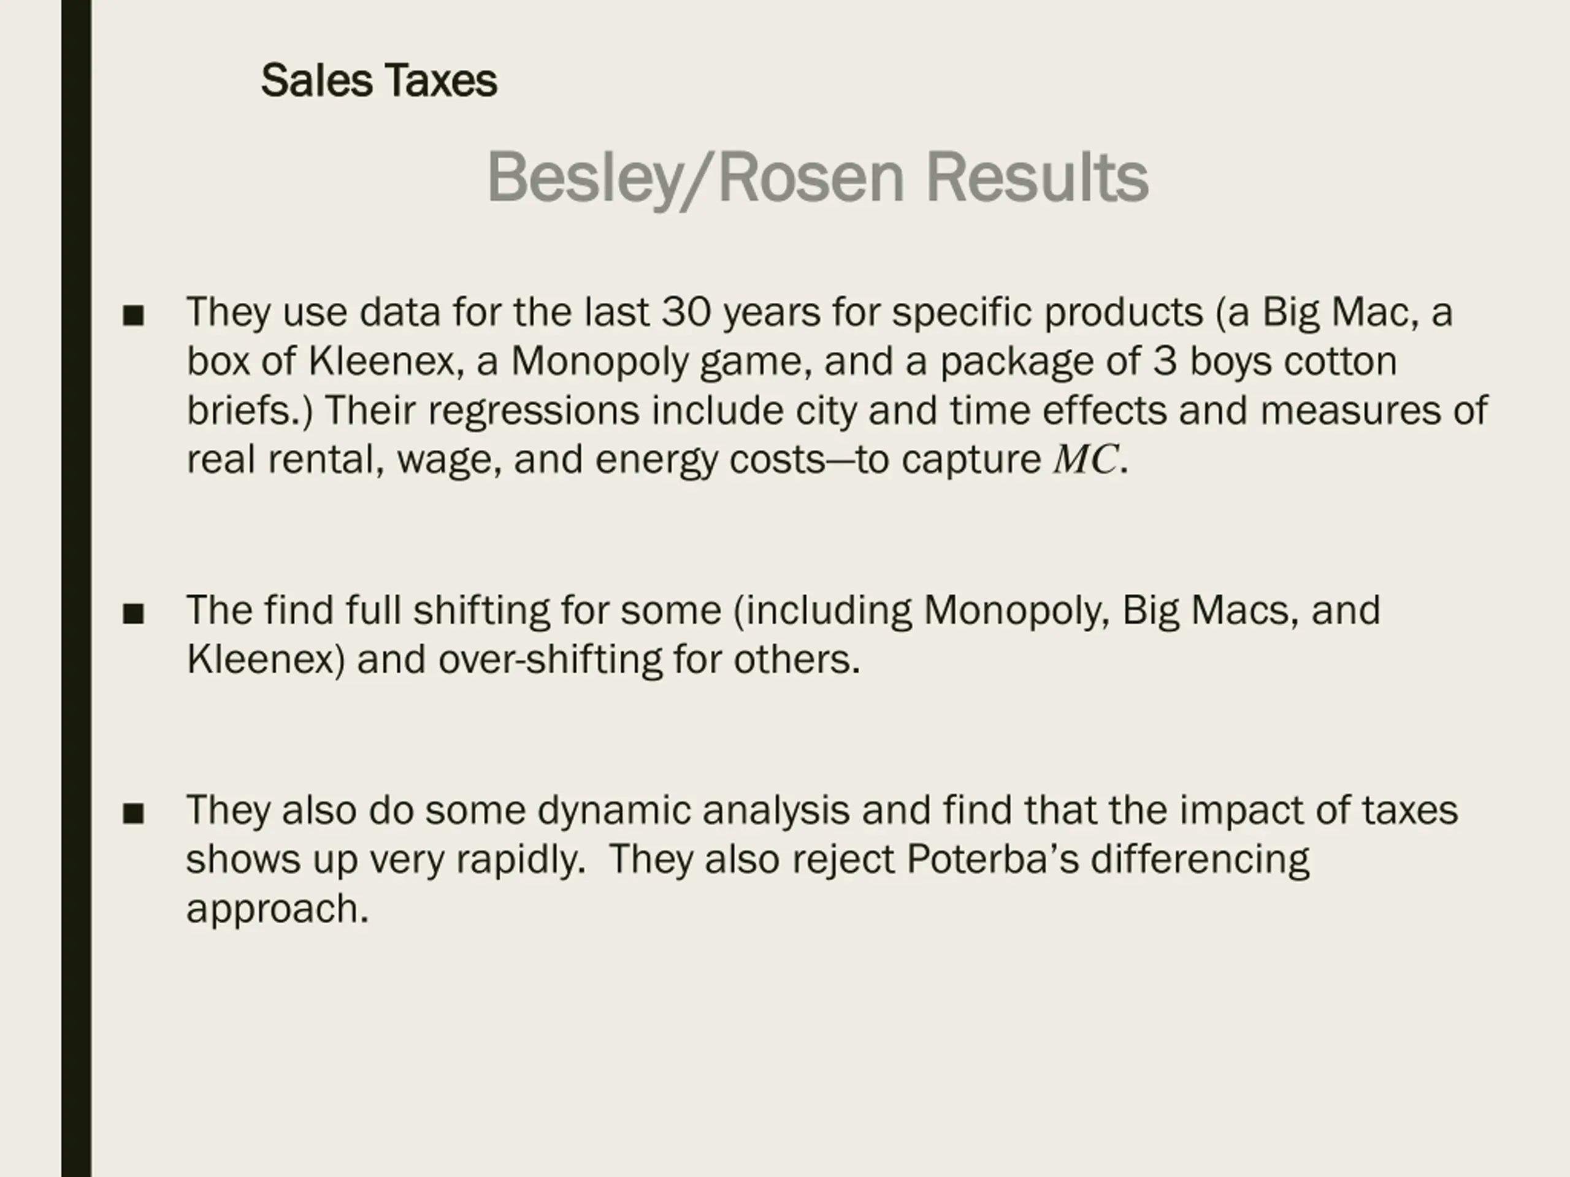Screen dimensions: 1570x1177
Task: Click the word "regressions" in first bullet
Action: pos(534,411)
